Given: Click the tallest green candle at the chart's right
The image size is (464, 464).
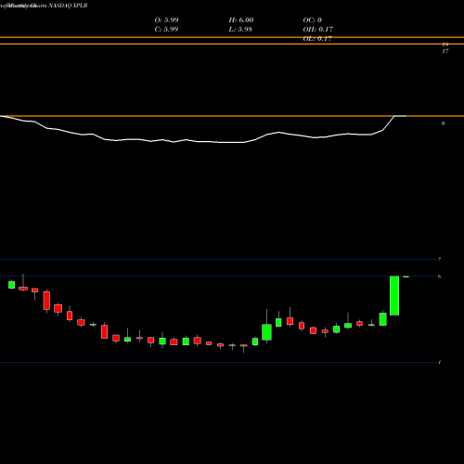Looking at the screenshot, I should [x=394, y=295].
